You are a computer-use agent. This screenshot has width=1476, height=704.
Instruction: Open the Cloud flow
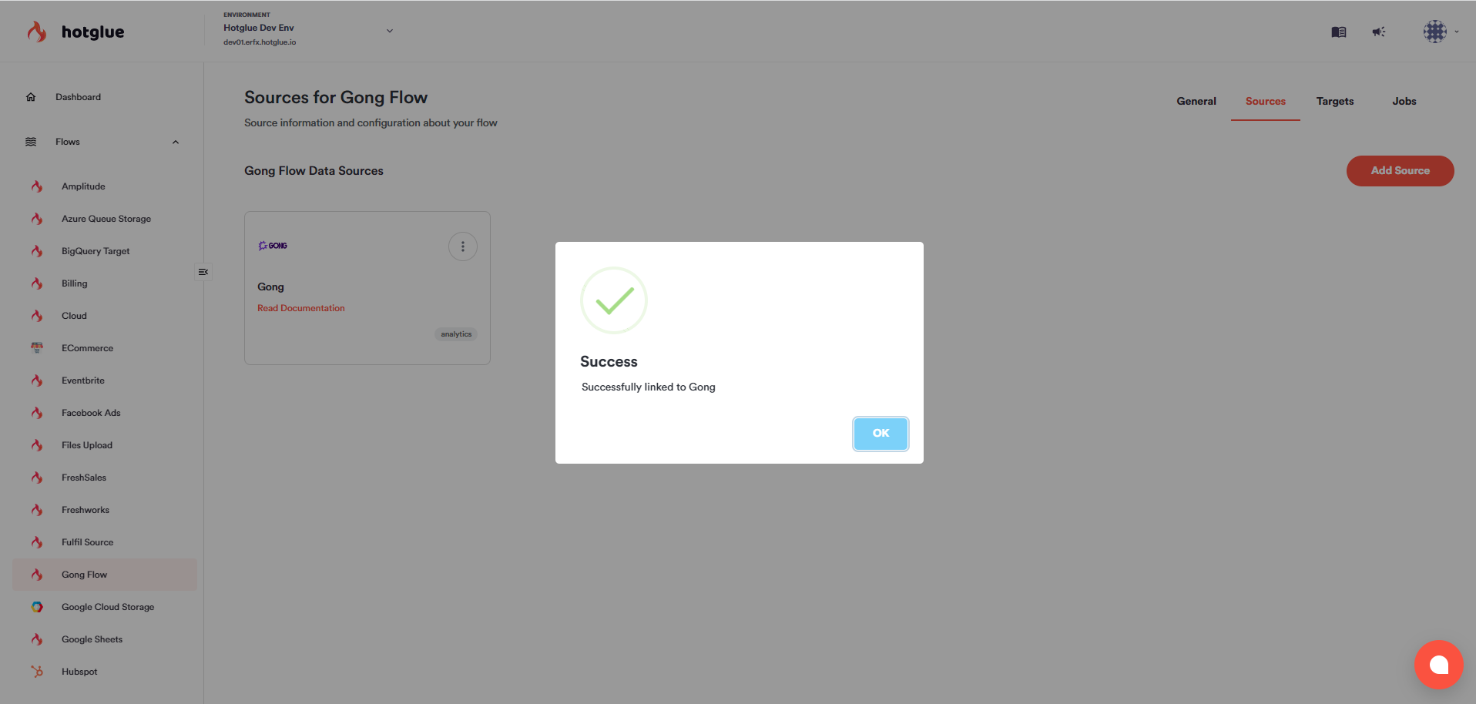click(74, 316)
